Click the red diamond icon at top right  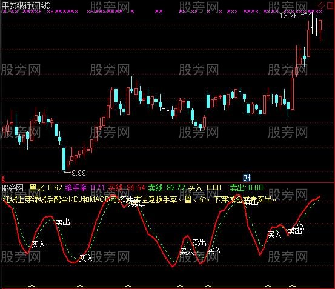321,6
